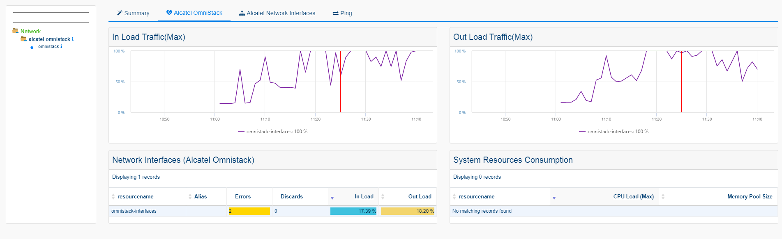Open the Ping tab

(342, 13)
